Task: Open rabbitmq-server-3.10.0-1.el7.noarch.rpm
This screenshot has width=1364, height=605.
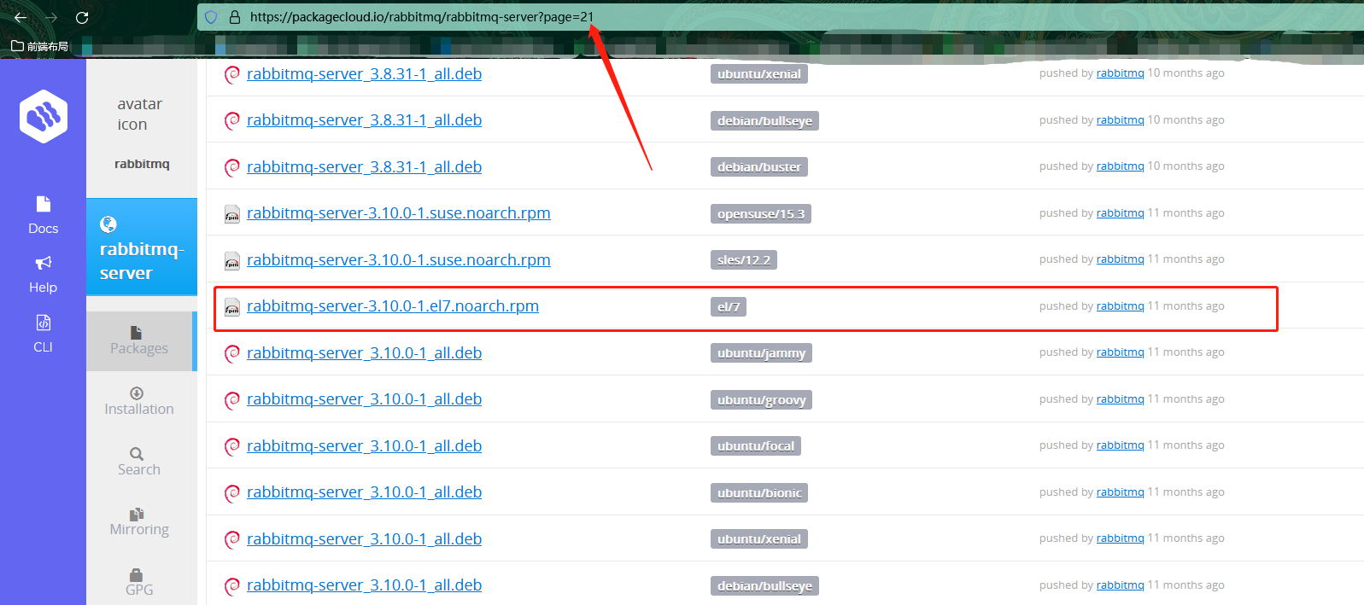Action: (393, 306)
